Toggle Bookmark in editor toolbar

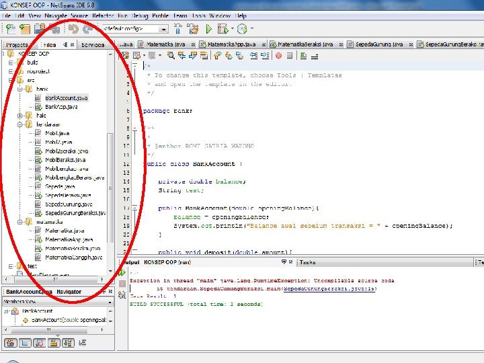tap(240, 56)
